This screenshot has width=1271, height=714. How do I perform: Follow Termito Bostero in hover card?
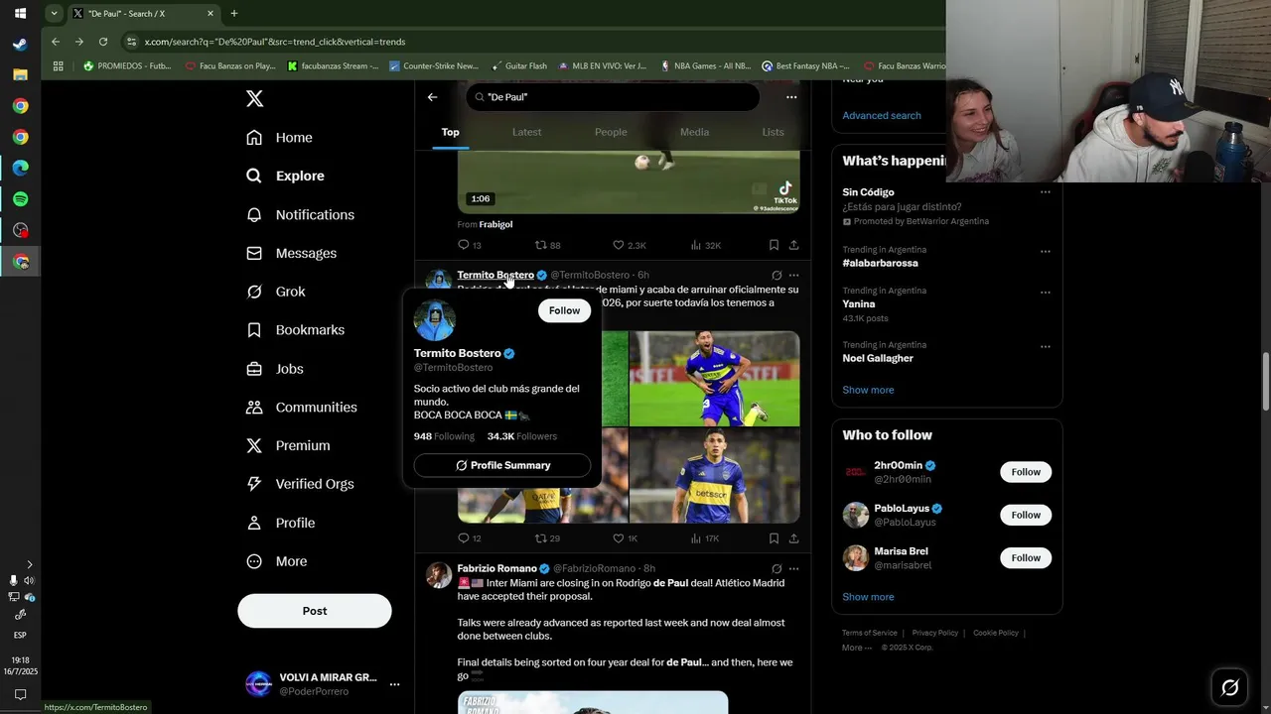coord(564,310)
